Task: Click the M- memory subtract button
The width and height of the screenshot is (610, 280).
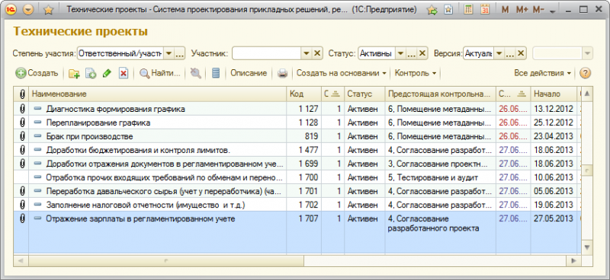Action: tap(538, 10)
